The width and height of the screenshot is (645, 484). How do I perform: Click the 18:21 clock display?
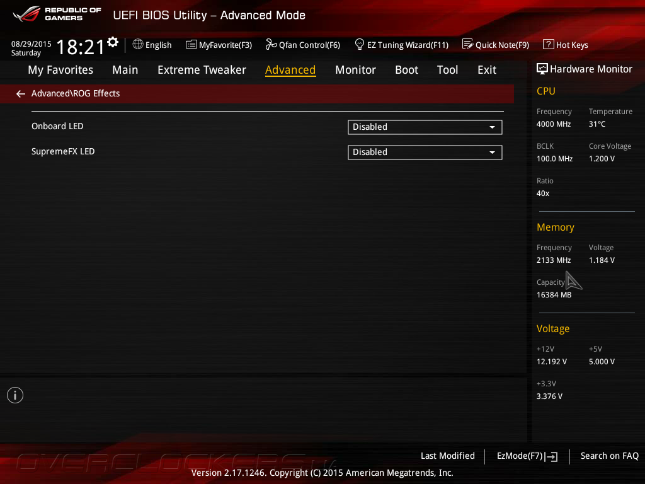[x=80, y=47]
